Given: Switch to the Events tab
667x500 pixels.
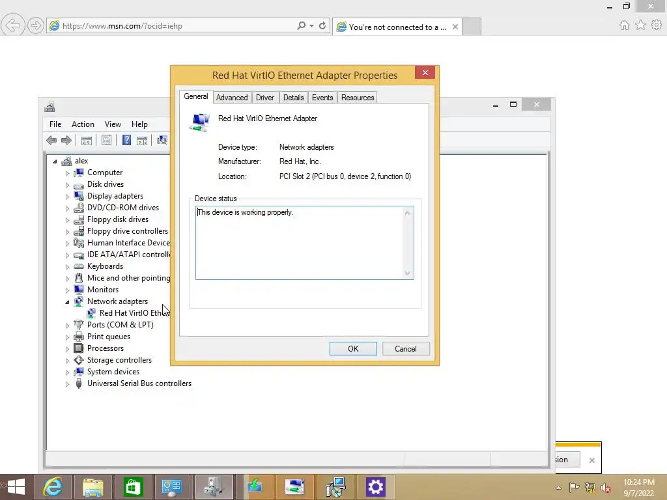Looking at the screenshot, I should tap(322, 98).
